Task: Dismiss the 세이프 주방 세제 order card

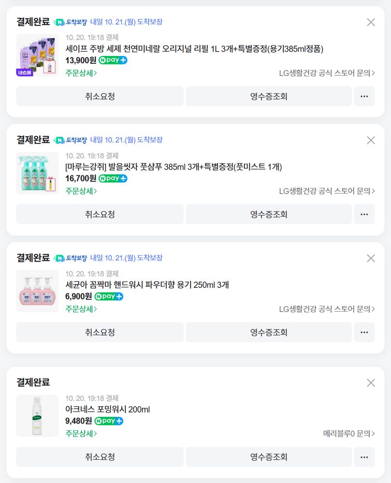Action: coord(371,22)
